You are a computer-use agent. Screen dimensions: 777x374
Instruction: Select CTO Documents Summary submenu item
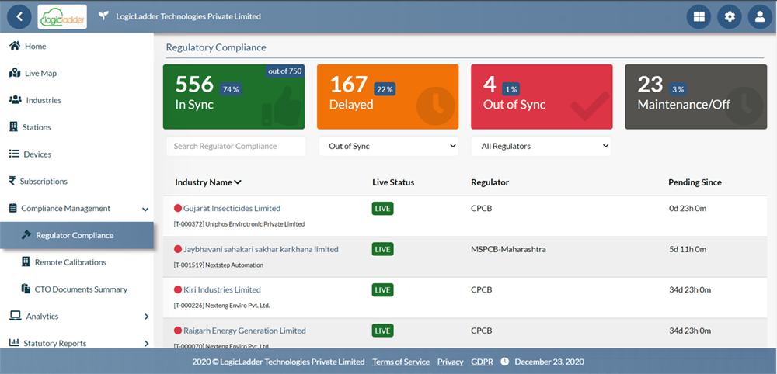(x=82, y=289)
